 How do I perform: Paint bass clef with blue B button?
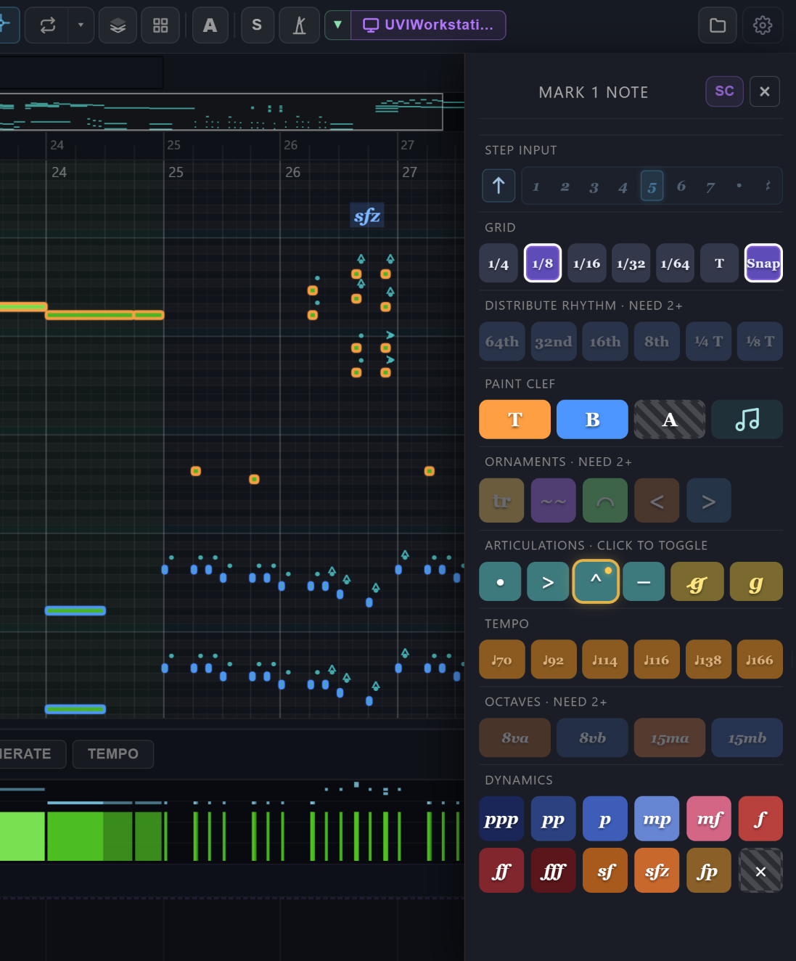click(x=592, y=420)
